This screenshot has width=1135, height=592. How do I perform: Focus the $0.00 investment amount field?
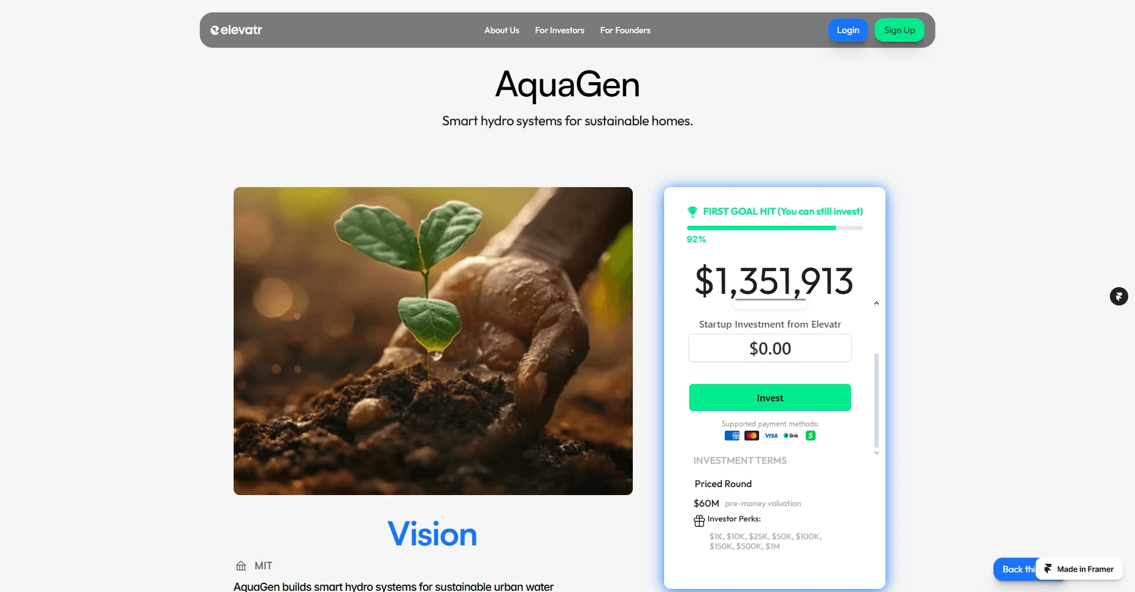[770, 348]
